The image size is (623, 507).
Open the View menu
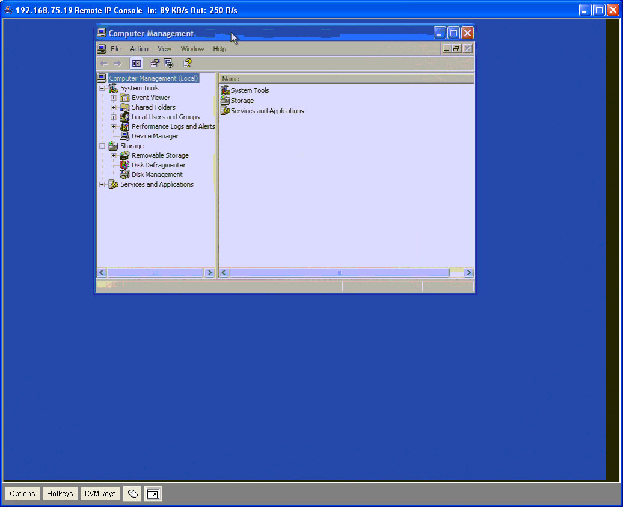click(164, 49)
